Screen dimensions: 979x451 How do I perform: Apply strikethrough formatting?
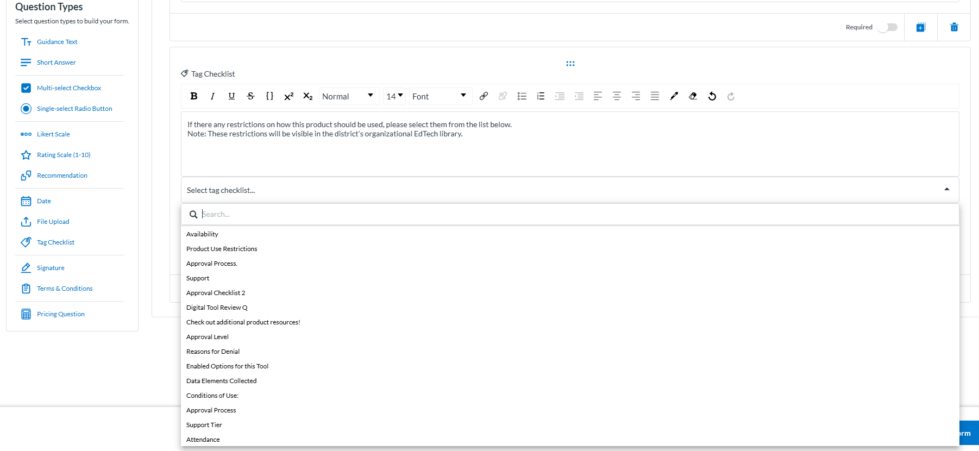coord(250,96)
